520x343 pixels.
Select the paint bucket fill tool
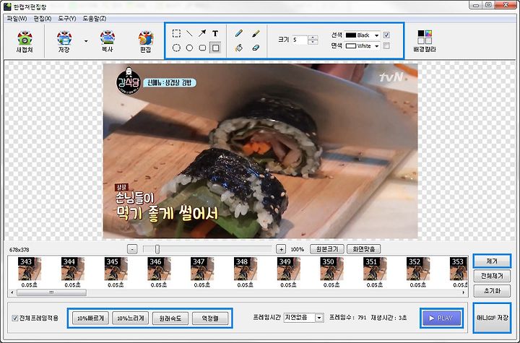coord(239,48)
